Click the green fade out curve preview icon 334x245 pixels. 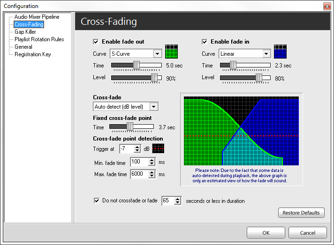click(x=172, y=51)
